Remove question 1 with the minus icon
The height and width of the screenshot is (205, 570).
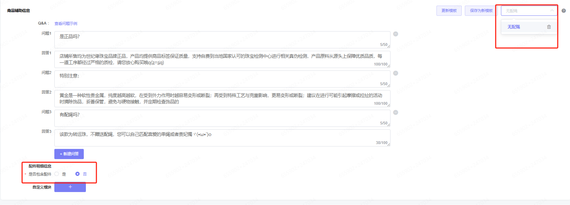tap(395, 34)
